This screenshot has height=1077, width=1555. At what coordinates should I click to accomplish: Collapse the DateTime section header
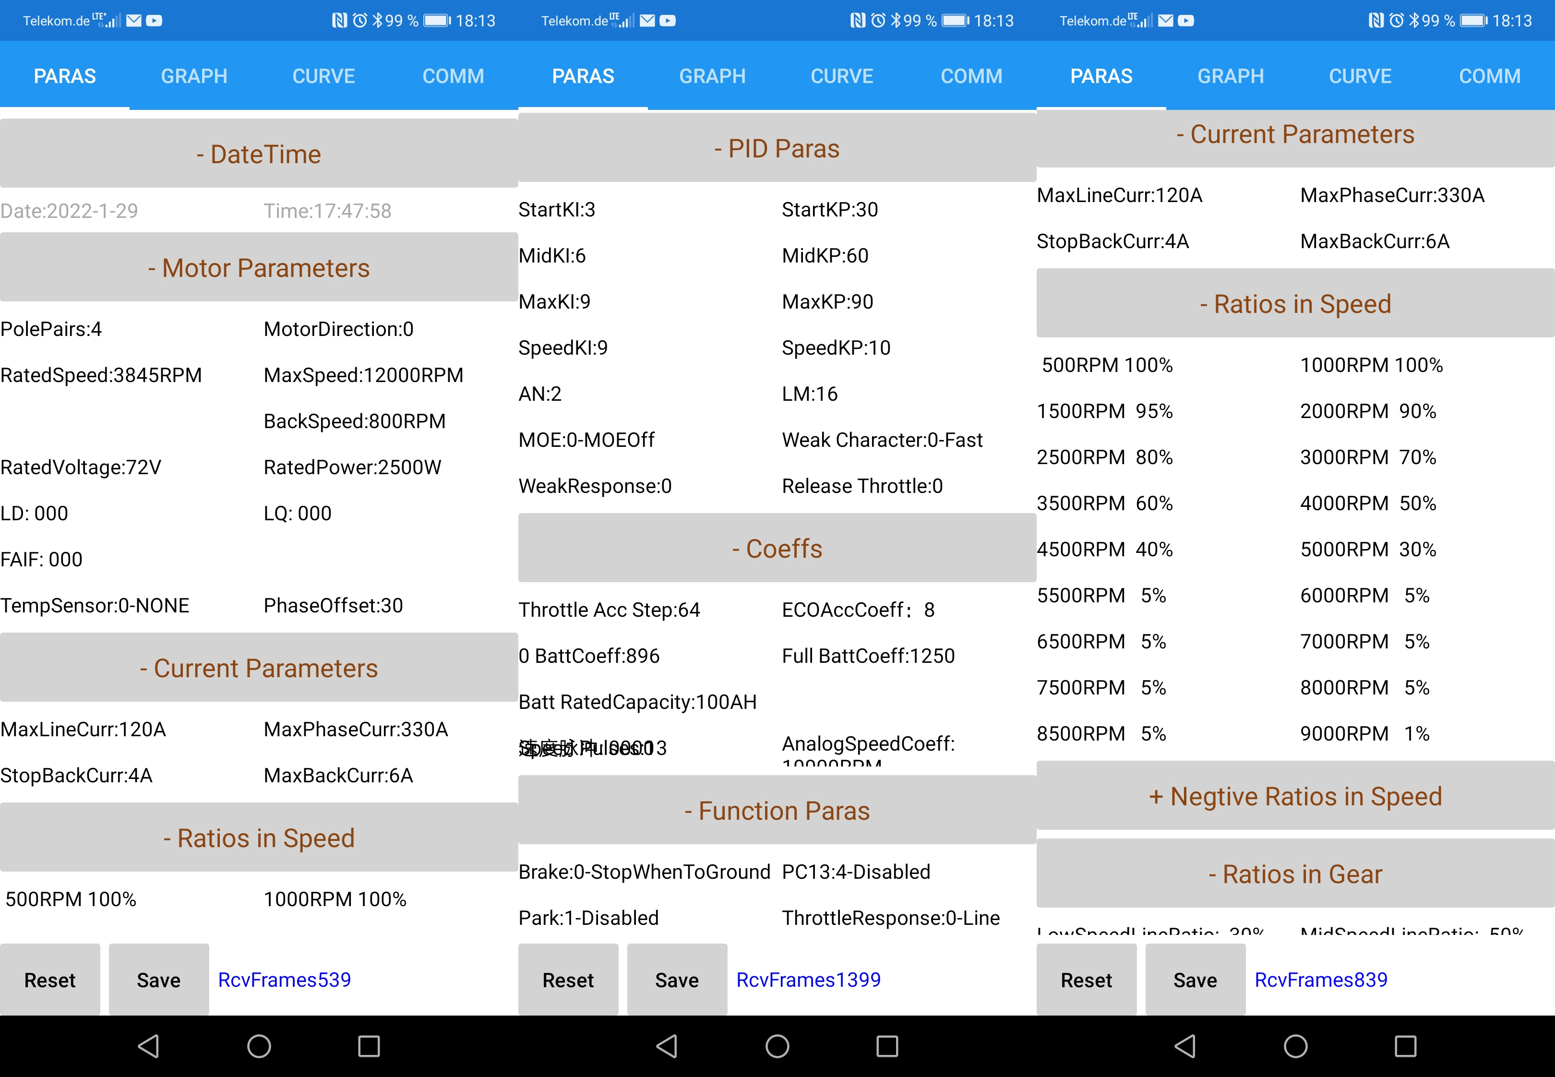point(259,155)
